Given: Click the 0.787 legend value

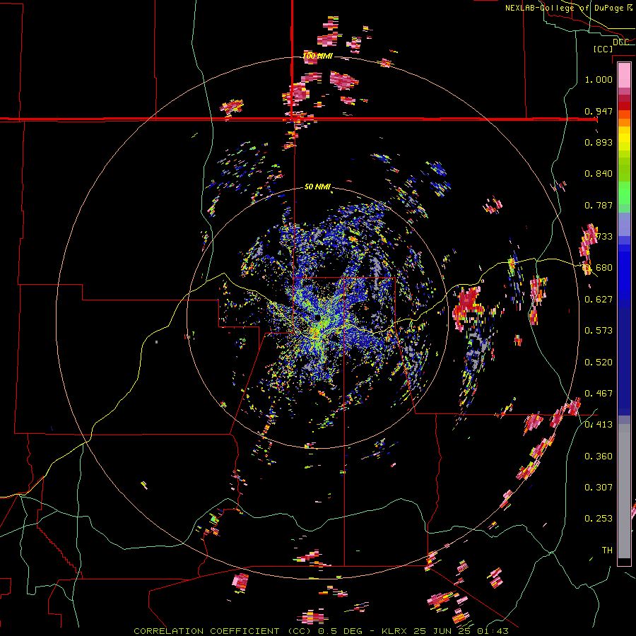Looking at the screenshot, I should 599,205.
